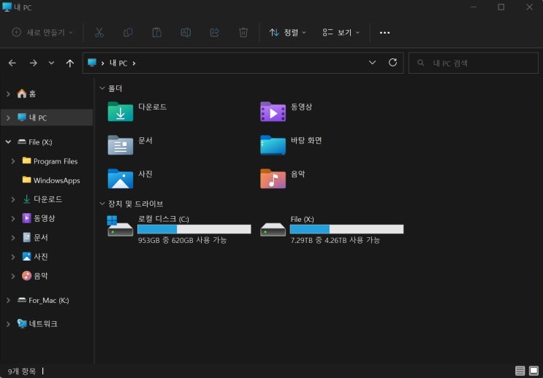Select the File (X:) drive icon in main pane

273,229
